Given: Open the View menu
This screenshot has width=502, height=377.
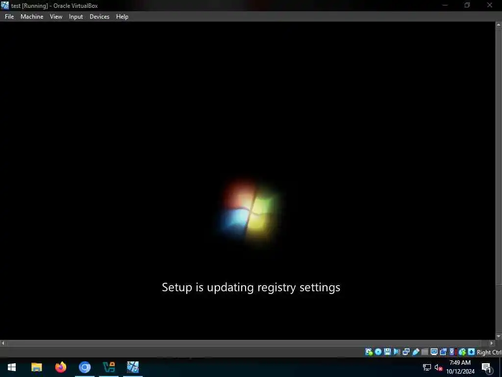Looking at the screenshot, I should click(56, 17).
